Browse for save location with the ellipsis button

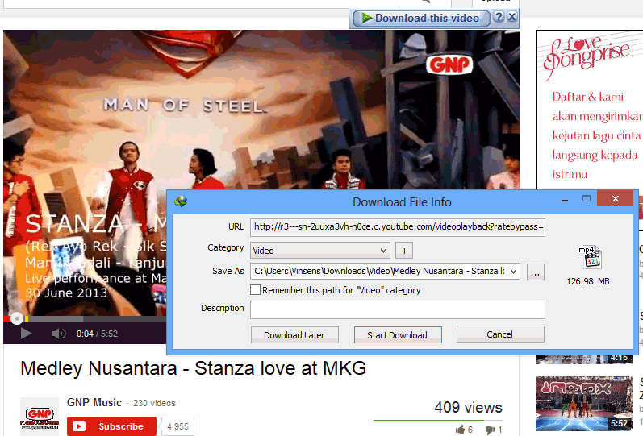coord(535,272)
